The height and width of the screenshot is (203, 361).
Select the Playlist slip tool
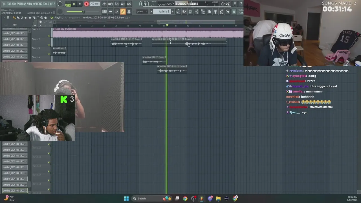30,17
